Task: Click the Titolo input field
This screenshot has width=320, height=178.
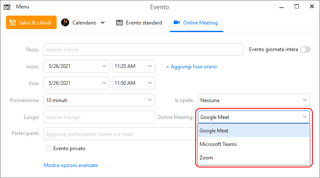Action: [x=143, y=49]
